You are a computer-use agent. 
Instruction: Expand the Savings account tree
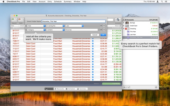(x=124, y=23)
